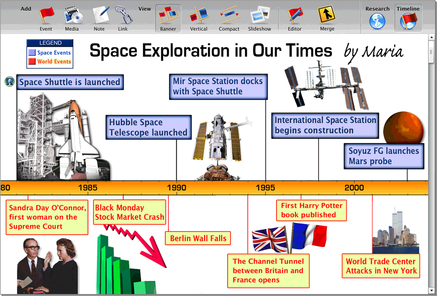Click the red World Events legend swatch
The height and width of the screenshot is (296, 437).
pos(32,61)
